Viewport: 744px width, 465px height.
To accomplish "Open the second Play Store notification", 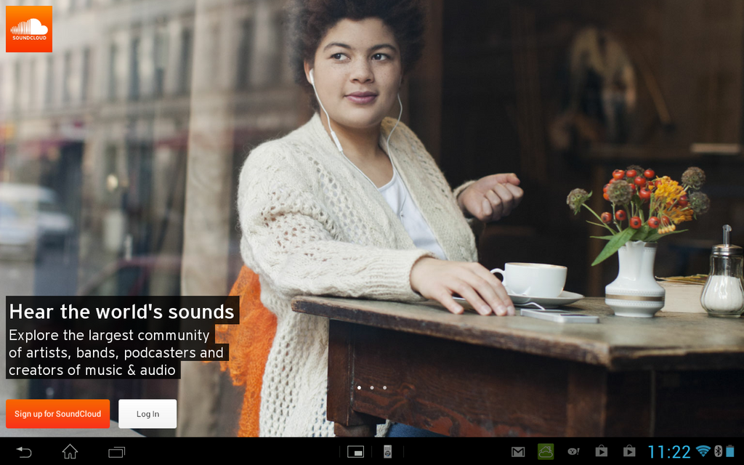I will click(629, 451).
